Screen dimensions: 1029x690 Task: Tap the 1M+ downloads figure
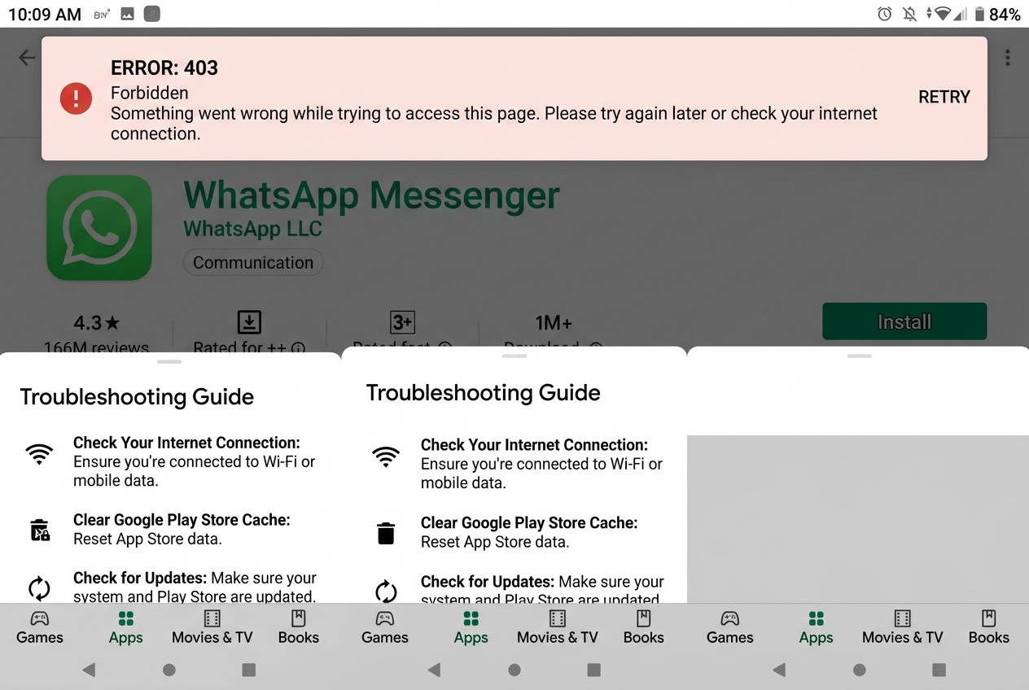tap(554, 323)
